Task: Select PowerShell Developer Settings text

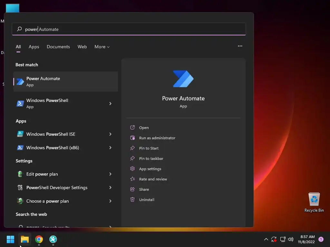Action: tap(57, 188)
